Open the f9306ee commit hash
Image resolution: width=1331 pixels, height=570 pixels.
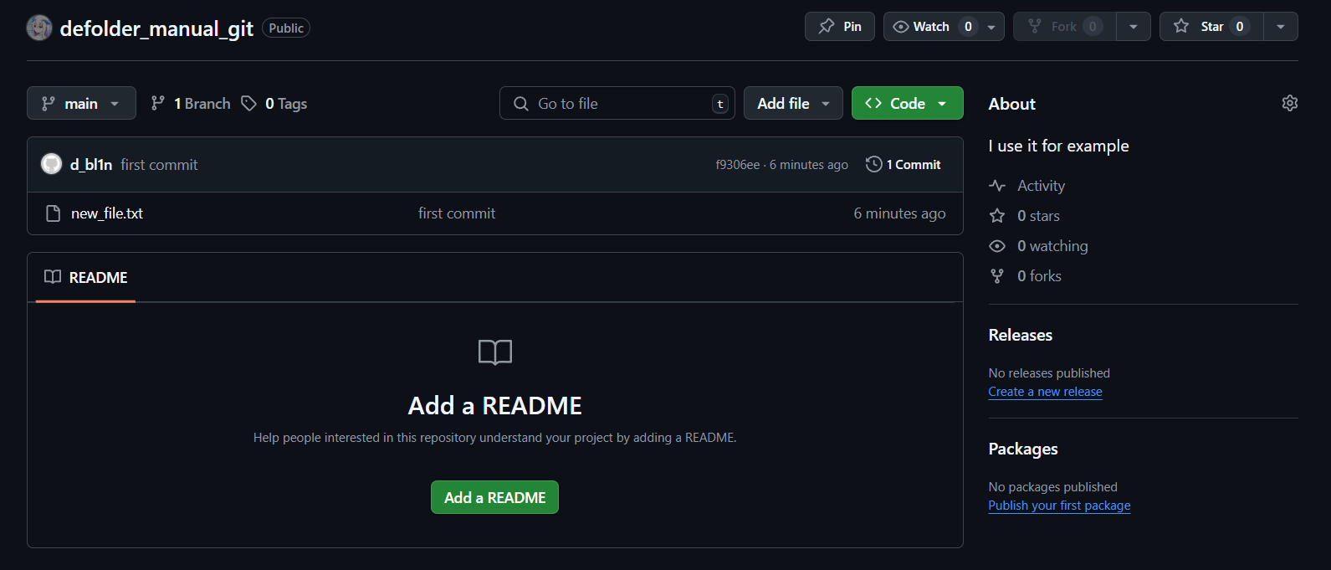click(x=738, y=165)
